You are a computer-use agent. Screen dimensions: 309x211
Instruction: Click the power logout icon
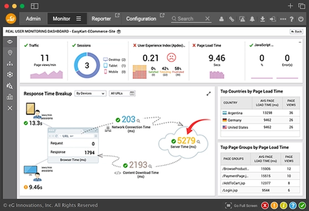tap(301, 19)
